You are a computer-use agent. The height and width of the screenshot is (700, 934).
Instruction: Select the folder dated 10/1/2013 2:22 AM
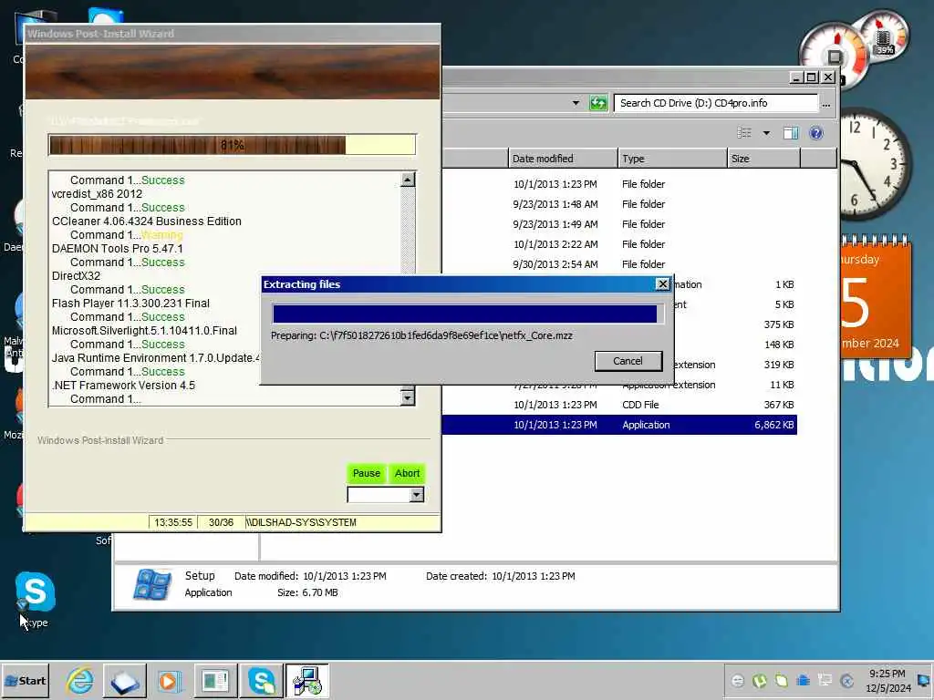[x=619, y=244]
